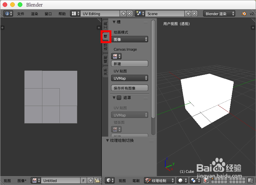Switch to the 选项 tab

point(105,47)
